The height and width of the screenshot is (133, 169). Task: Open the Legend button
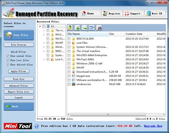[x=19, y=98]
